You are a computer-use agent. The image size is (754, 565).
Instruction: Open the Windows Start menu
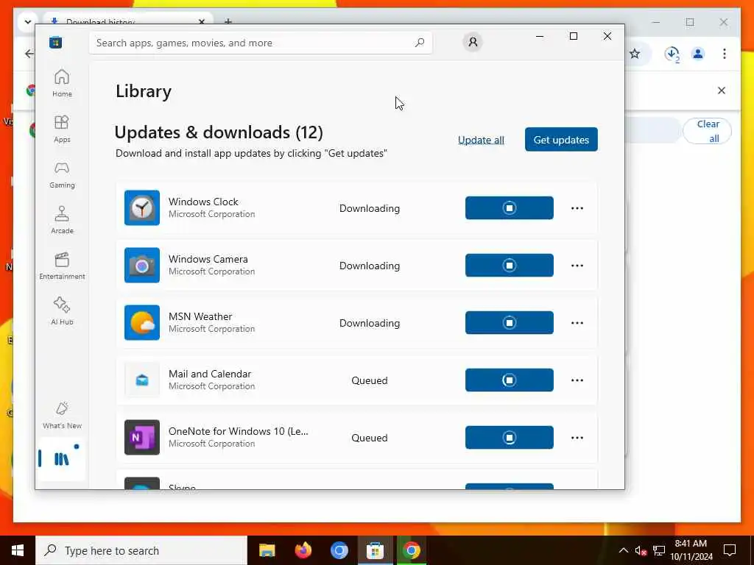[18, 550]
